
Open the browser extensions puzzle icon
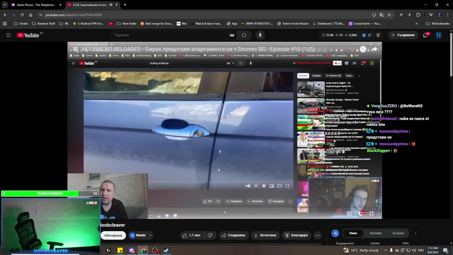pyautogui.click(x=418, y=15)
